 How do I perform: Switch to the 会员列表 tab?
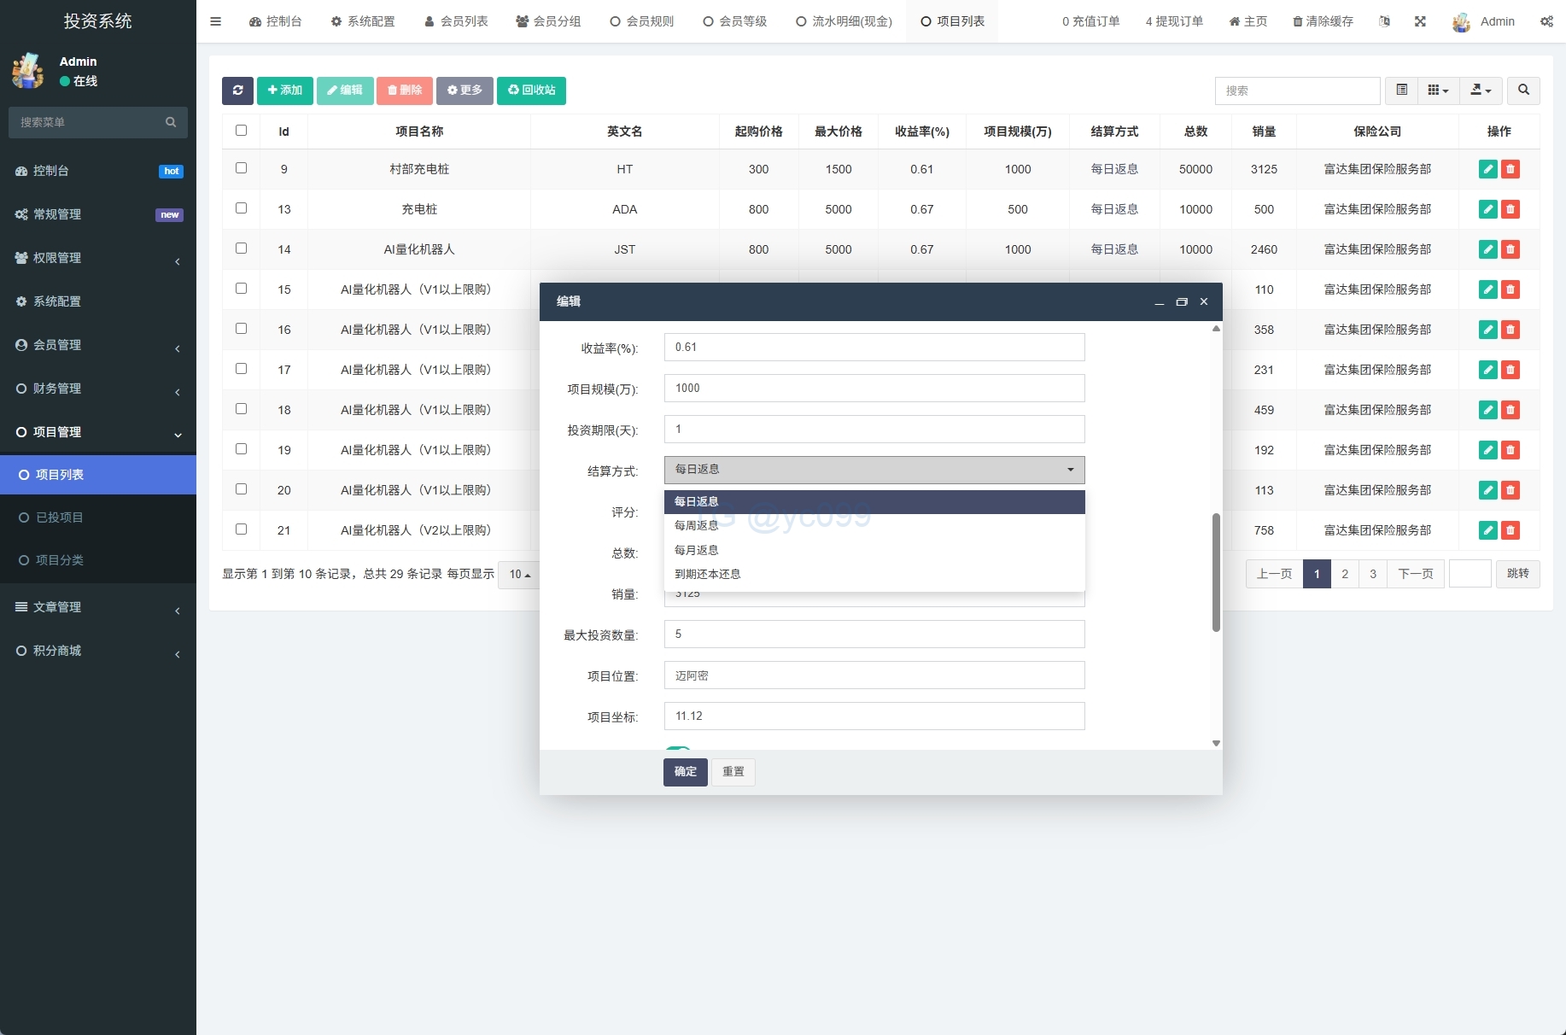(456, 21)
